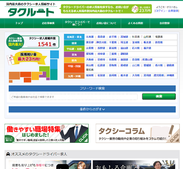183x169 pixels.
Task: Select the 関西 region label
Action: pyautogui.click(x=74, y=60)
